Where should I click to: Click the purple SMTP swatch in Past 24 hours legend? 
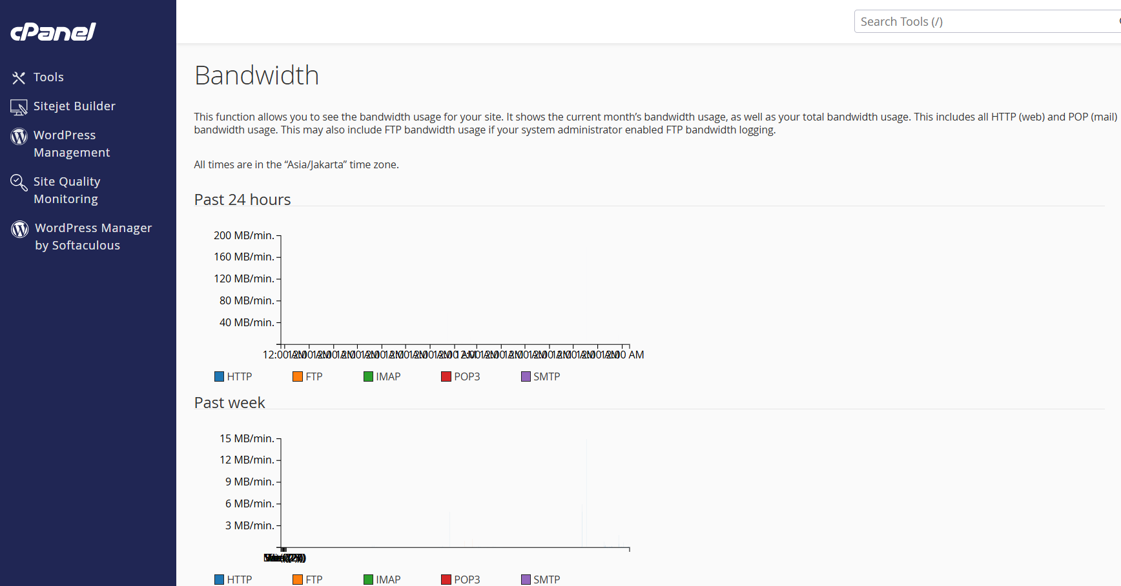pyautogui.click(x=526, y=376)
